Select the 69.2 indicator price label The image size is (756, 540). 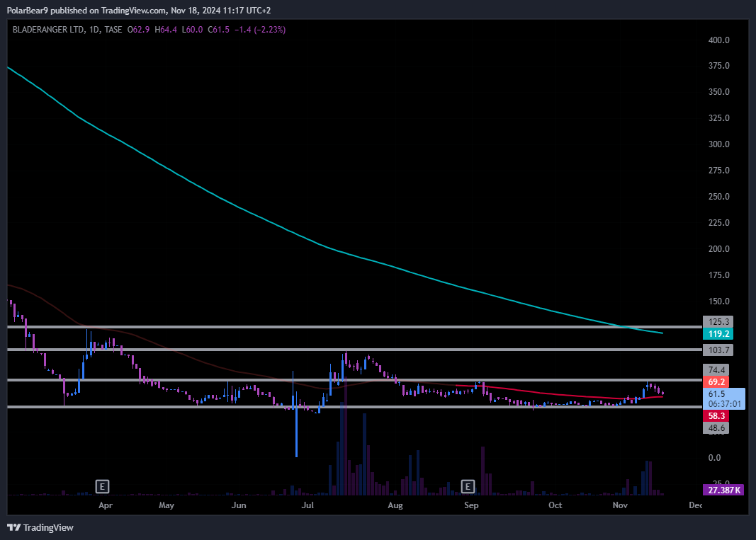pos(716,382)
